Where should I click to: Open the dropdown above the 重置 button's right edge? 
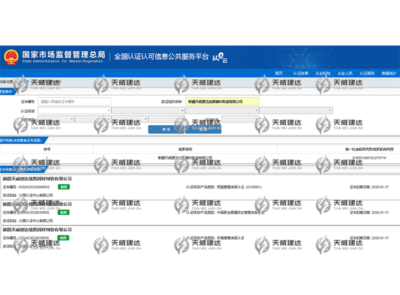(240, 119)
